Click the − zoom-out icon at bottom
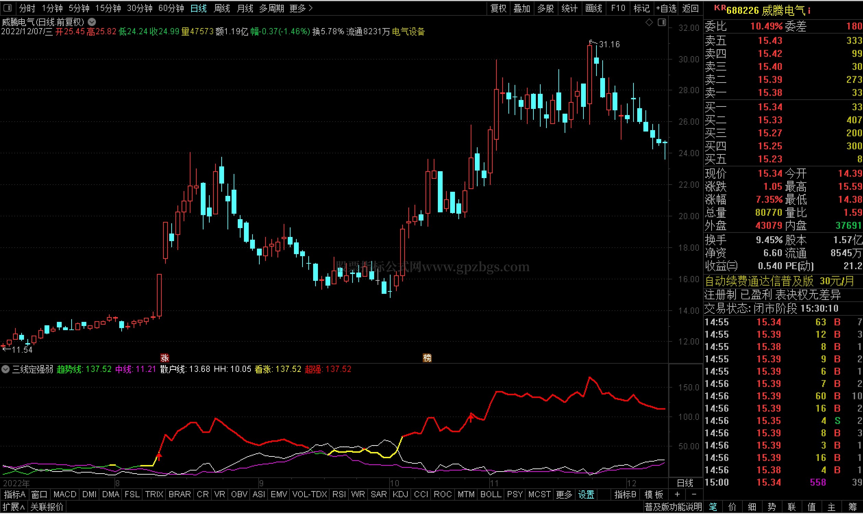 [x=694, y=494]
